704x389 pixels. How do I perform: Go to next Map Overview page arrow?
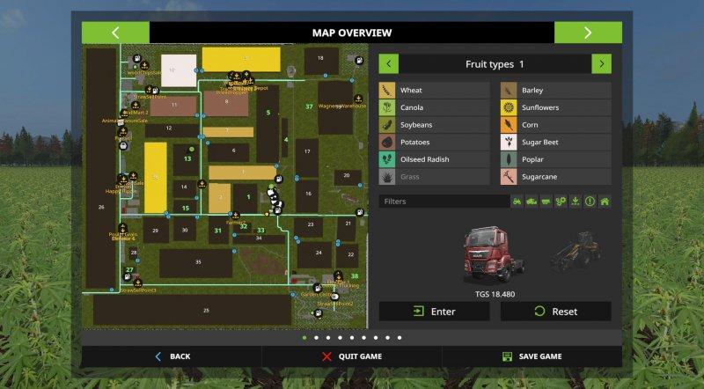pos(588,33)
